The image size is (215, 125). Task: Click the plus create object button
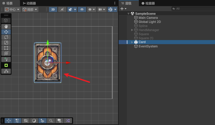(122, 9)
